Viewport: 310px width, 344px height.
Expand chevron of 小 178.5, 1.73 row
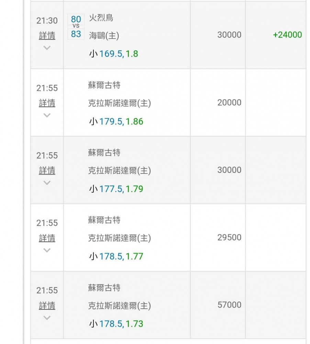pyautogui.click(x=47, y=318)
